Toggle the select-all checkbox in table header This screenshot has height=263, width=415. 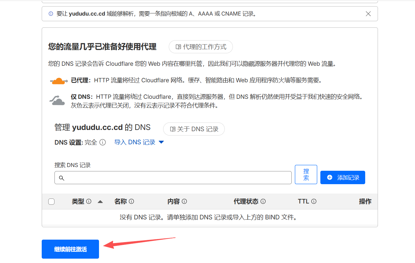click(x=51, y=202)
